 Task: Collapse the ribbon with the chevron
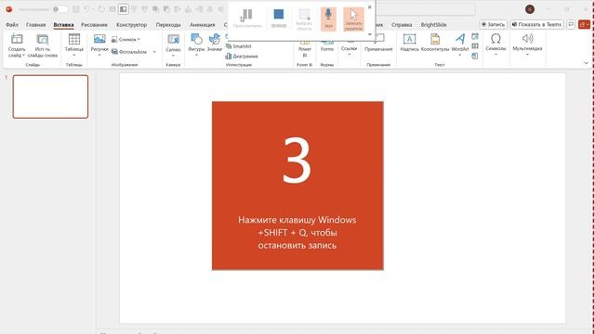pyautogui.click(x=586, y=63)
